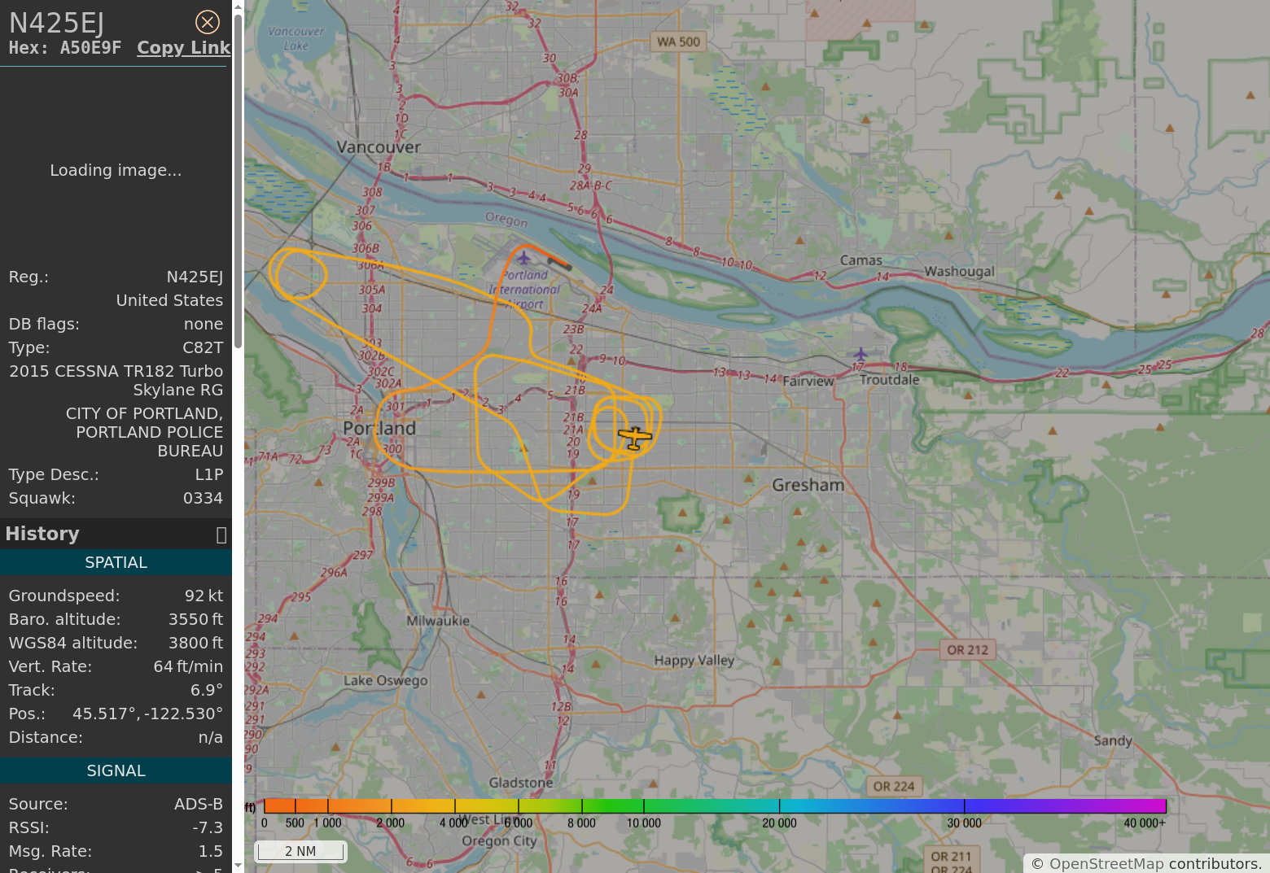Click the yellow Cessna aircraft icon on map
1270x873 pixels.
[x=634, y=437]
